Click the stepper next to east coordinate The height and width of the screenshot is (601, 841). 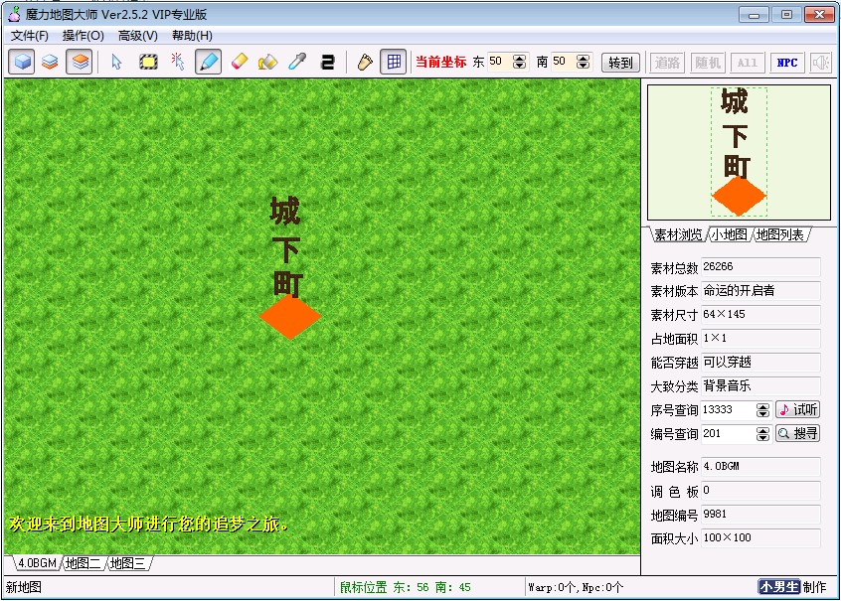point(520,62)
